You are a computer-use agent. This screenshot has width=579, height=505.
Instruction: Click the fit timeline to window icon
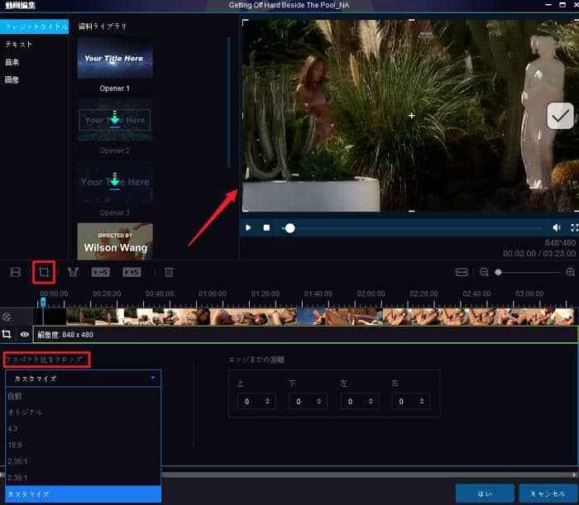[x=462, y=272]
